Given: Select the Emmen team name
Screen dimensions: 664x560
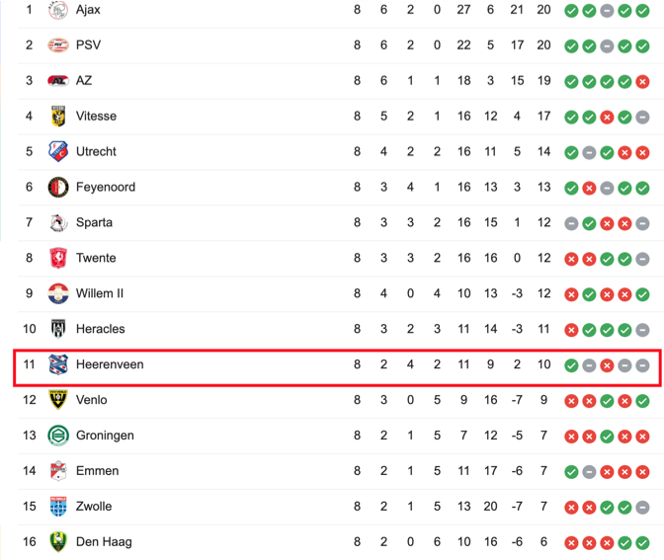Looking at the screenshot, I should (x=98, y=471).
